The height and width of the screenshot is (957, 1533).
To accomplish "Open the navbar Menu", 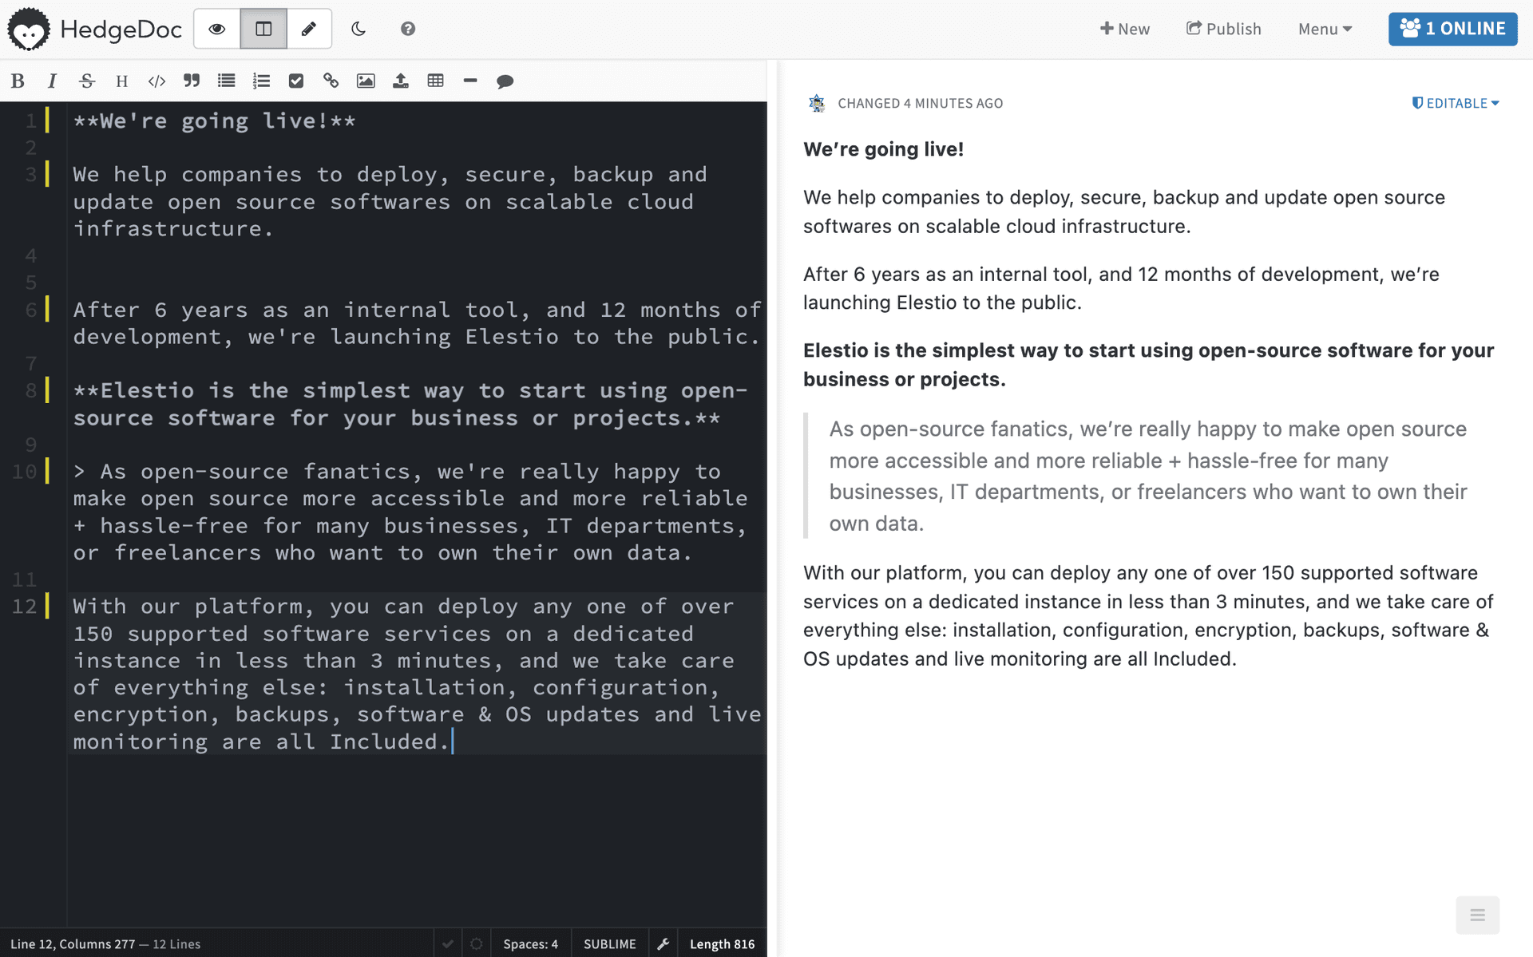I will (x=1325, y=28).
